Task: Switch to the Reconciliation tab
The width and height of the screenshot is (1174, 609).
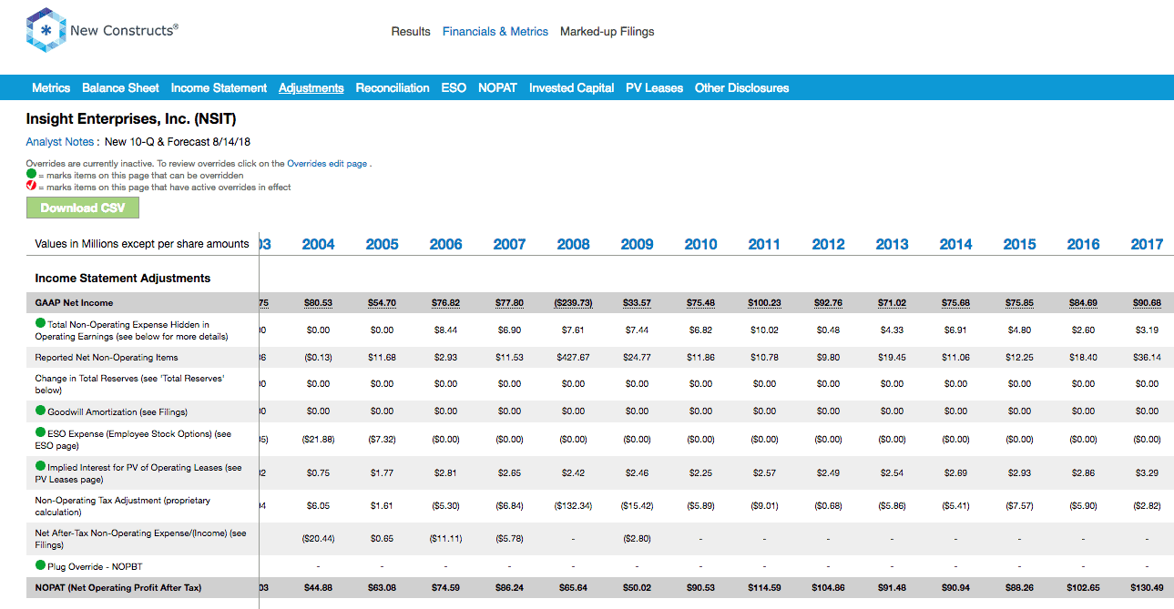Action: click(x=393, y=88)
